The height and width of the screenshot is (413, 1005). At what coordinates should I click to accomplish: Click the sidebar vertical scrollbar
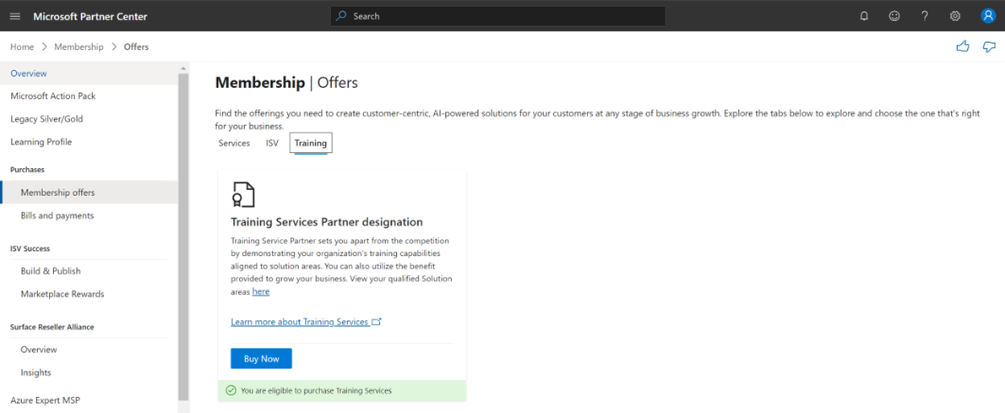click(x=183, y=236)
